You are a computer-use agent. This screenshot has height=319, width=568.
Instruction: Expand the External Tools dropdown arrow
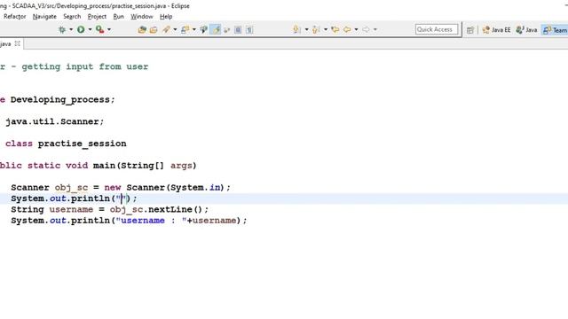point(109,29)
